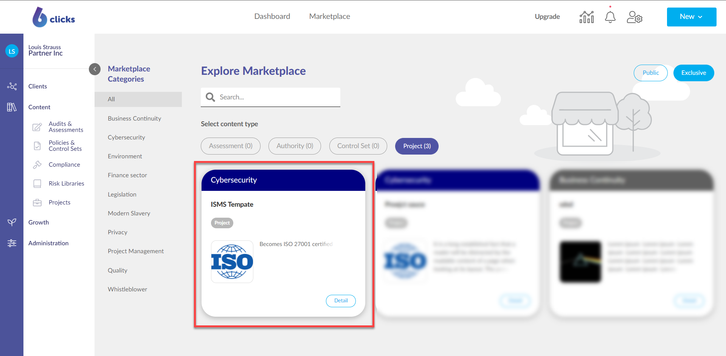
Task: Open the notifications bell
Action: [x=610, y=17]
